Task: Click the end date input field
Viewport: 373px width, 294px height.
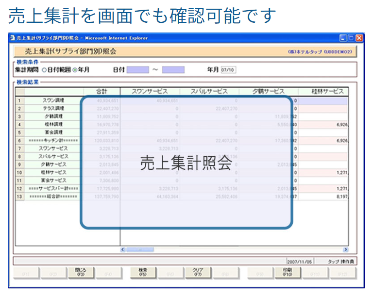Action: pyautogui.click(x=173, y=70)
